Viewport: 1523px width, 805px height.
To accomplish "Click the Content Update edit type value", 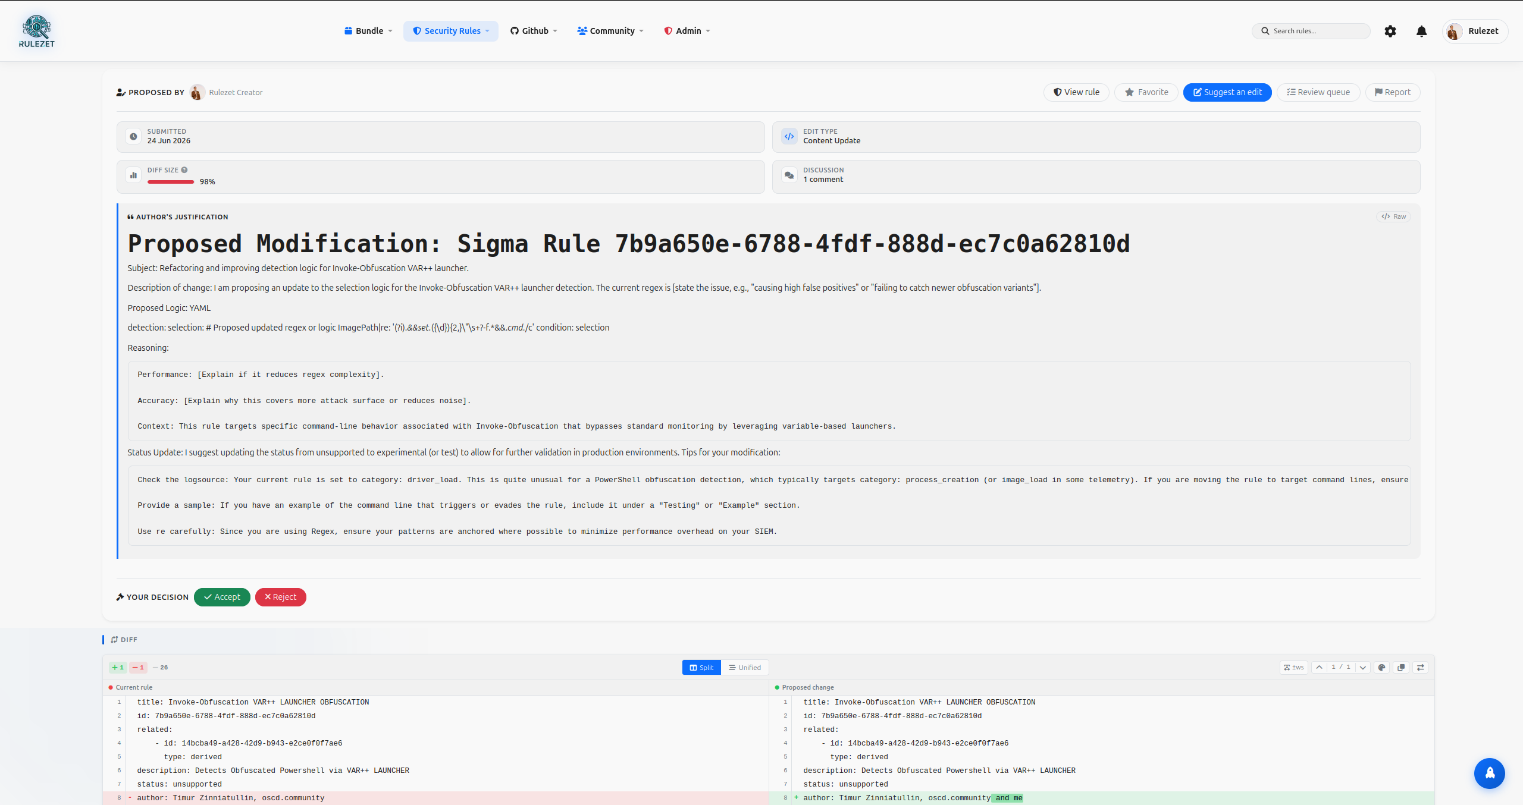I will tap(832, 140).
